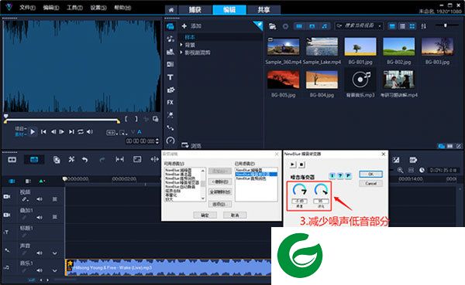Click the fit project in timeline icon
Image resolution: width=465 pixels, height=285 pixels.
(x=411, y=170)
